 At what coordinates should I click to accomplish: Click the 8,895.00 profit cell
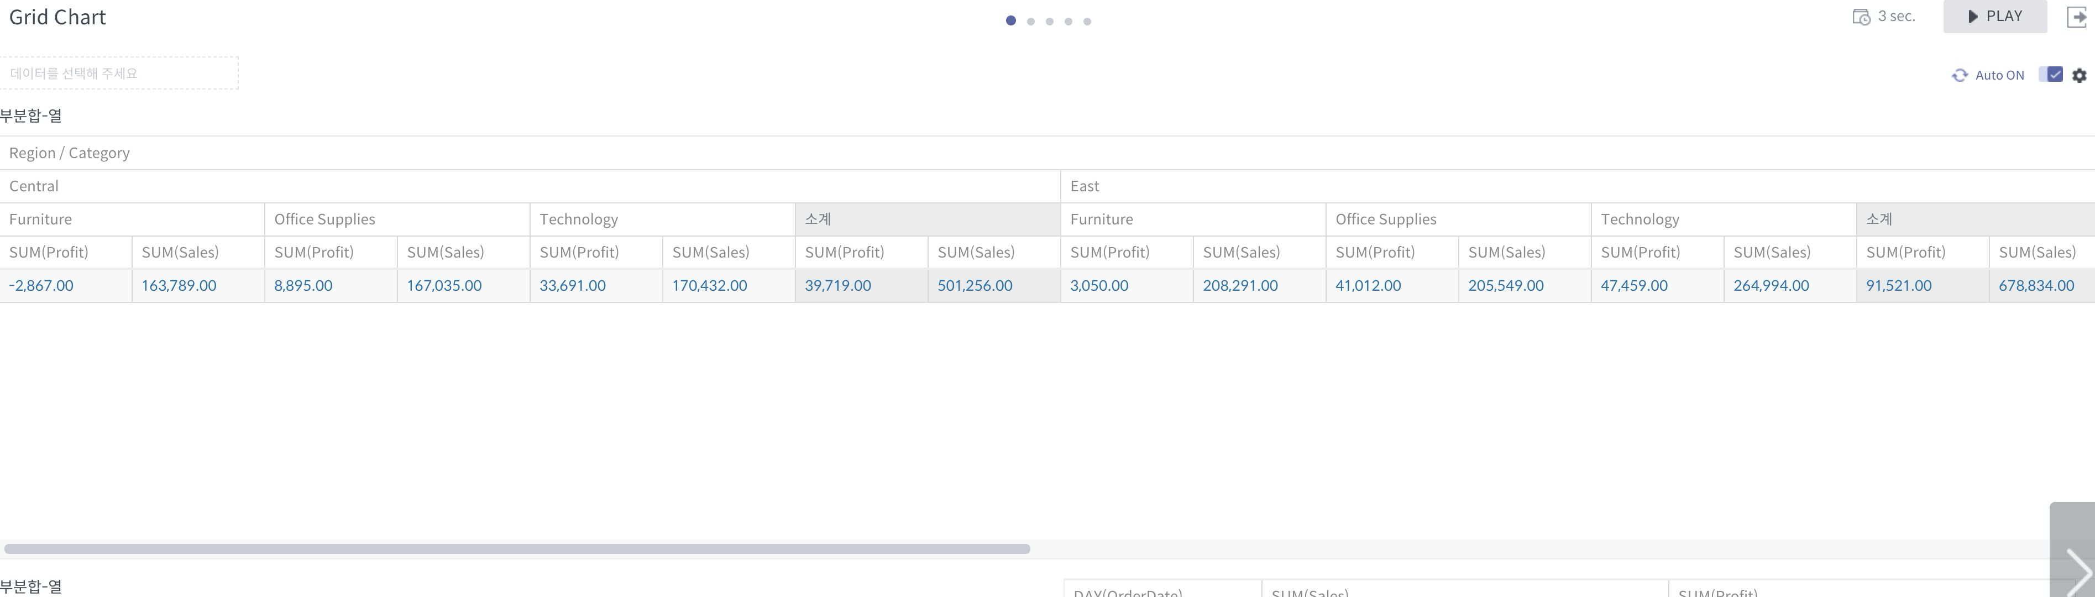pos(331,285)
